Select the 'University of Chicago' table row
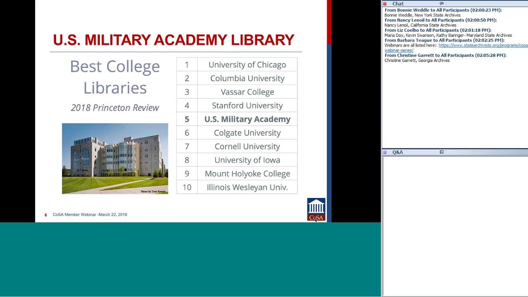This screenshot has height=297, width=528. click(x=237, y=65)
